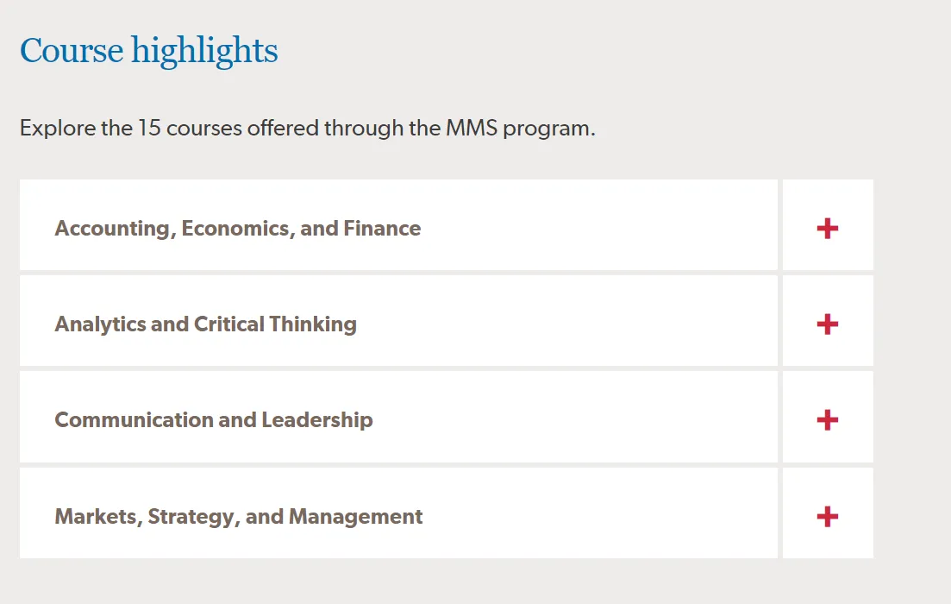Click the "Course highlights" heading
The image size is (951, 604).
(x=148, y=51)
